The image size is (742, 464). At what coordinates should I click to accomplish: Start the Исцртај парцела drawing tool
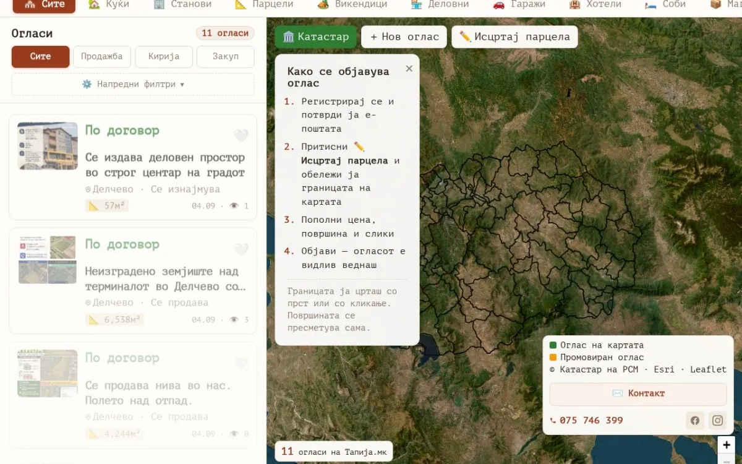[x=514, y=37]
